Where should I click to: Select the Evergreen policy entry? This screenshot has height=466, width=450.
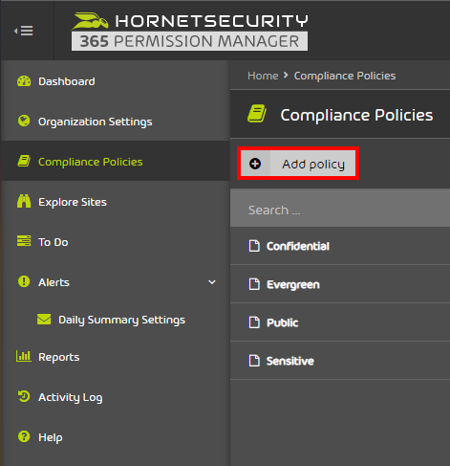click(x=340, y=284)
